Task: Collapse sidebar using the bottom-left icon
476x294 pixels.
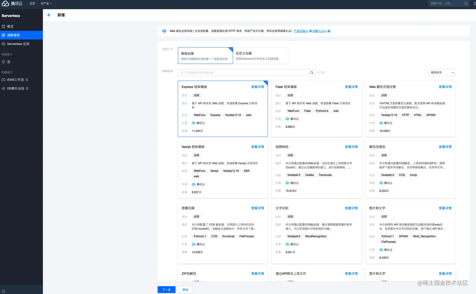Action: pos(3,291)
